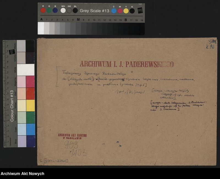Click the crossed-out number "903"
The width and height of the screenshot is (220, 179).
coord(71,145)
